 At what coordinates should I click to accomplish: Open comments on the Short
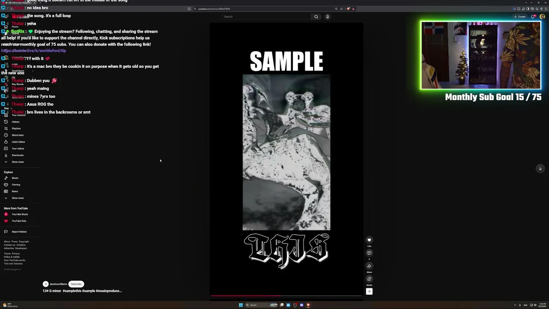[369, 253]
